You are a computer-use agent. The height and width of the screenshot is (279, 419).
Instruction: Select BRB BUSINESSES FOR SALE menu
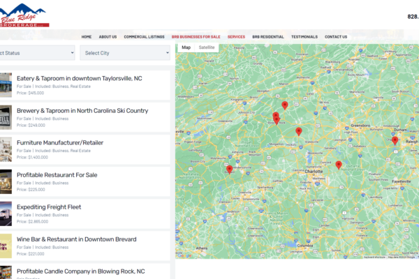point(196,37)
